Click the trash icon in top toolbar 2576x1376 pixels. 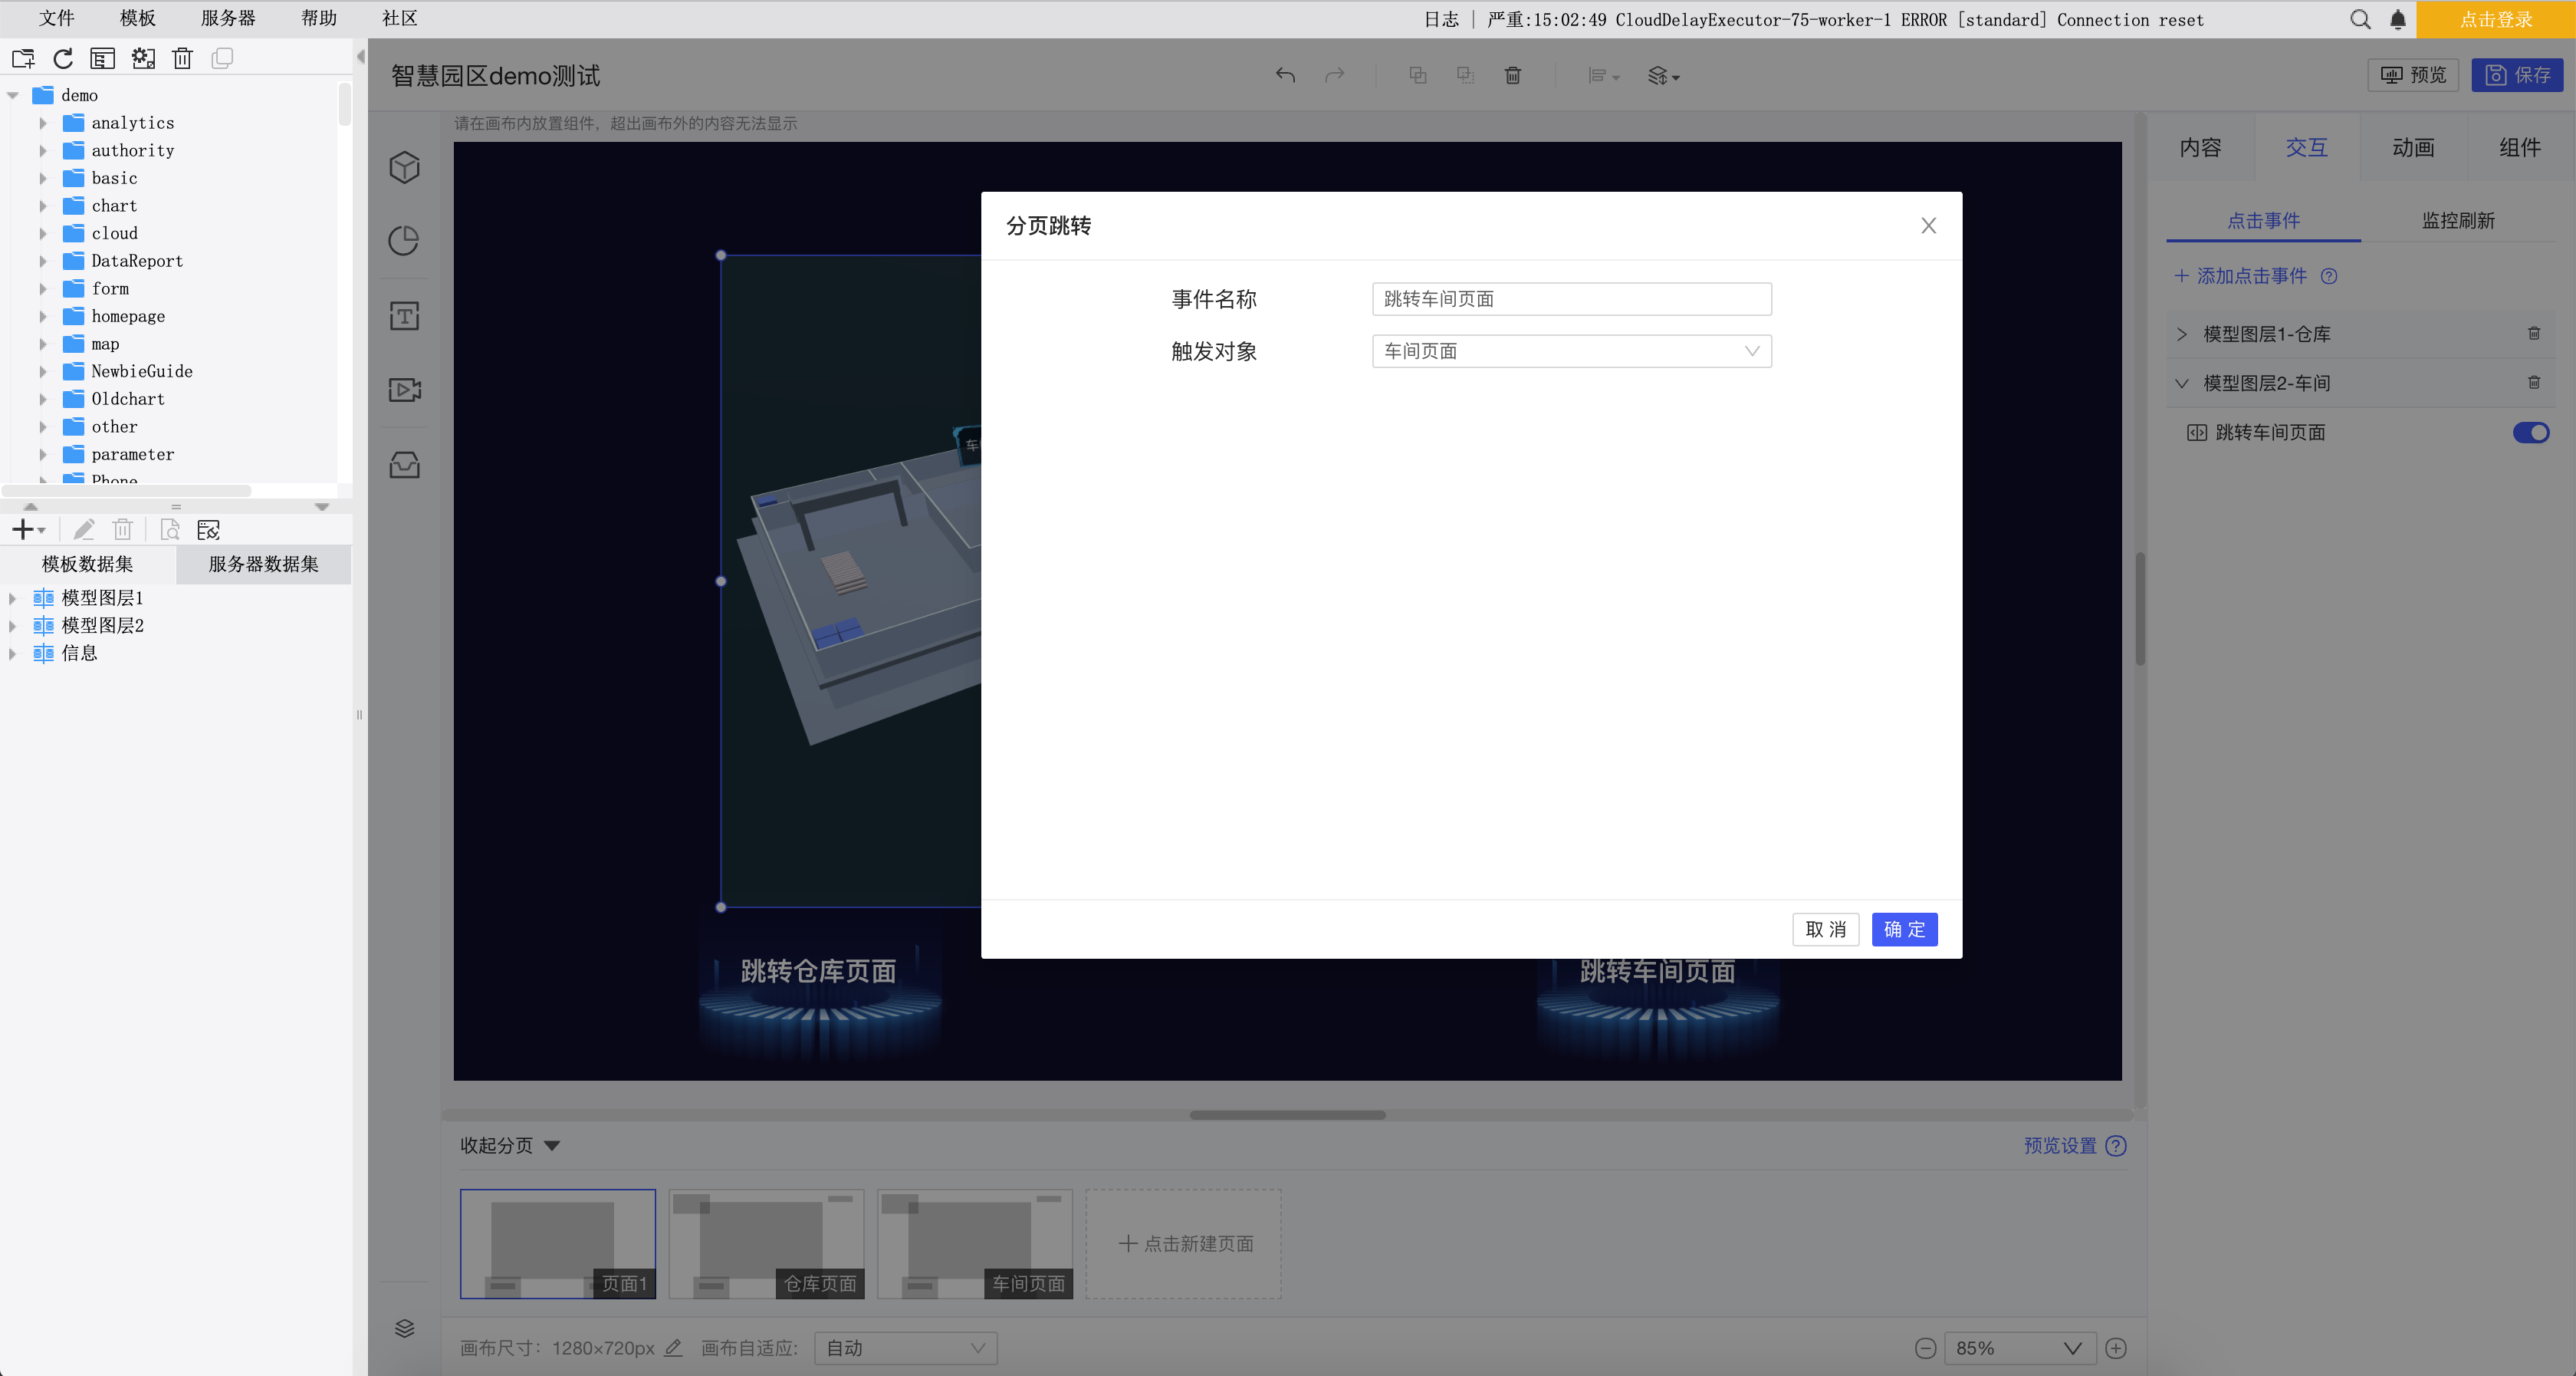pos(1512,75)
